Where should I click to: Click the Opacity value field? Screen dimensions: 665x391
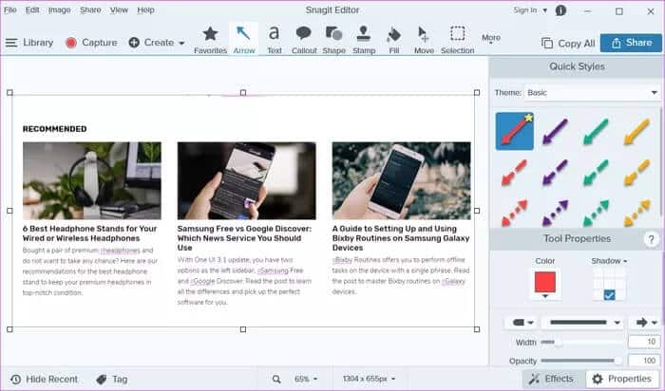(x=643, y=360)
